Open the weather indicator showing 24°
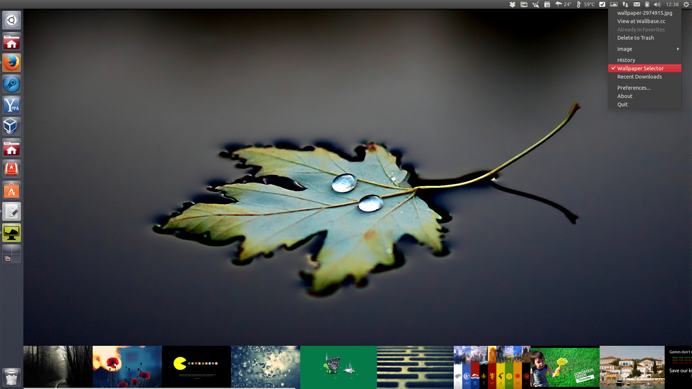The image size is (692, 389). point(563,4)
